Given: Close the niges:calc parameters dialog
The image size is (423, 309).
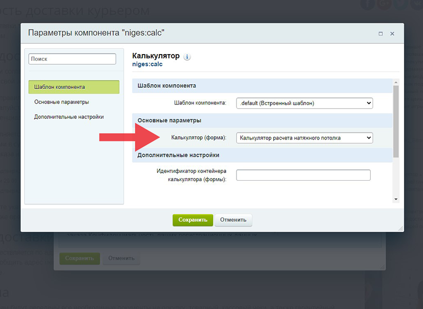Looking at the screenshot, I should tap(392, 34).
